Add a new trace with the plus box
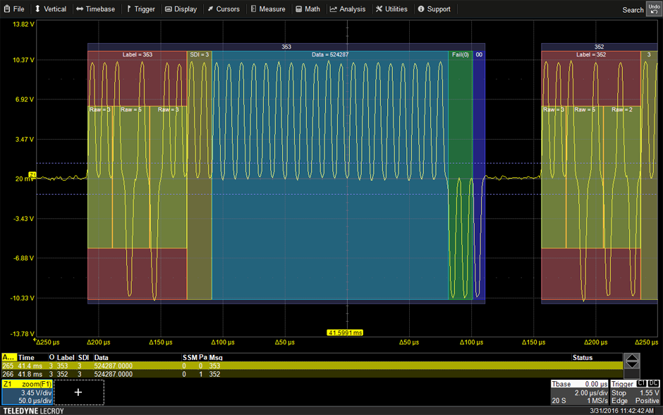 [x=78, y=392]
